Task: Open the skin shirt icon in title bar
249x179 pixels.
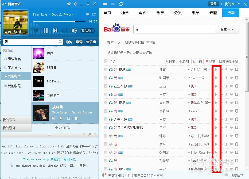Action: [69, 4]
